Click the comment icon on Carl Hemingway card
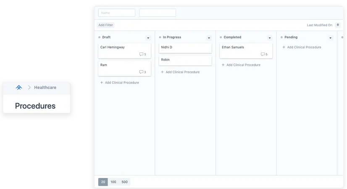Viewport: 347px width, 189px height. click(141, 54)
